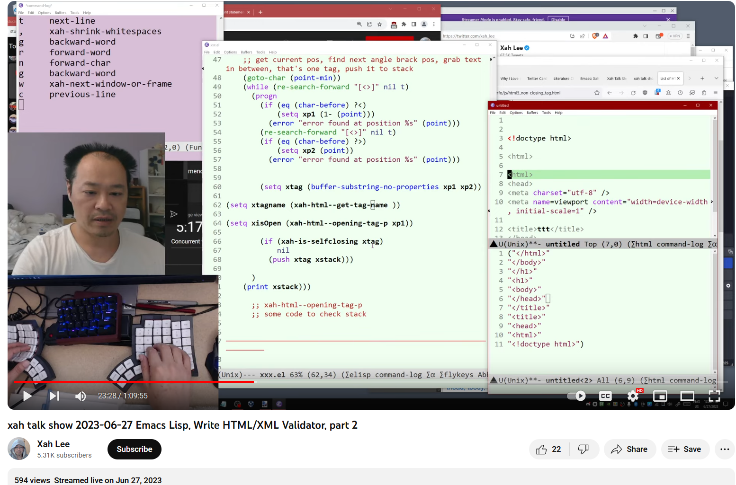Save the video to a playlist
The height and width of the screenshot is (485, 736).
click(x=685, y=449)
